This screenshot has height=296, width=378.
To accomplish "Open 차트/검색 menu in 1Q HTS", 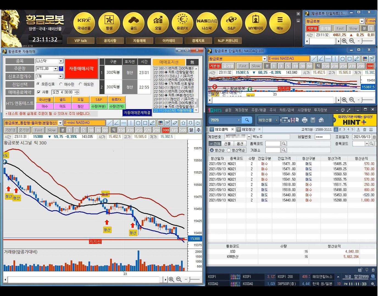I will 287,110.
